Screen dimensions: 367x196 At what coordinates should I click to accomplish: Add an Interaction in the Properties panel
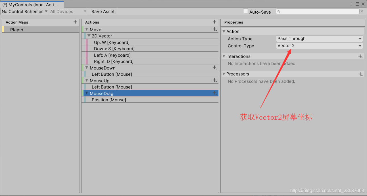pyautogui.click(x=360, y=56)
